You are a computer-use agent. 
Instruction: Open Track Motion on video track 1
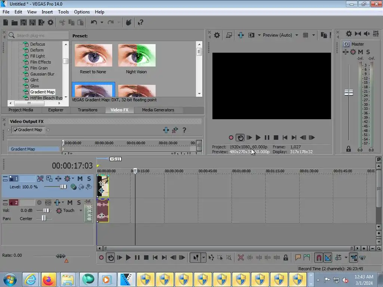(x=49, y=179)
